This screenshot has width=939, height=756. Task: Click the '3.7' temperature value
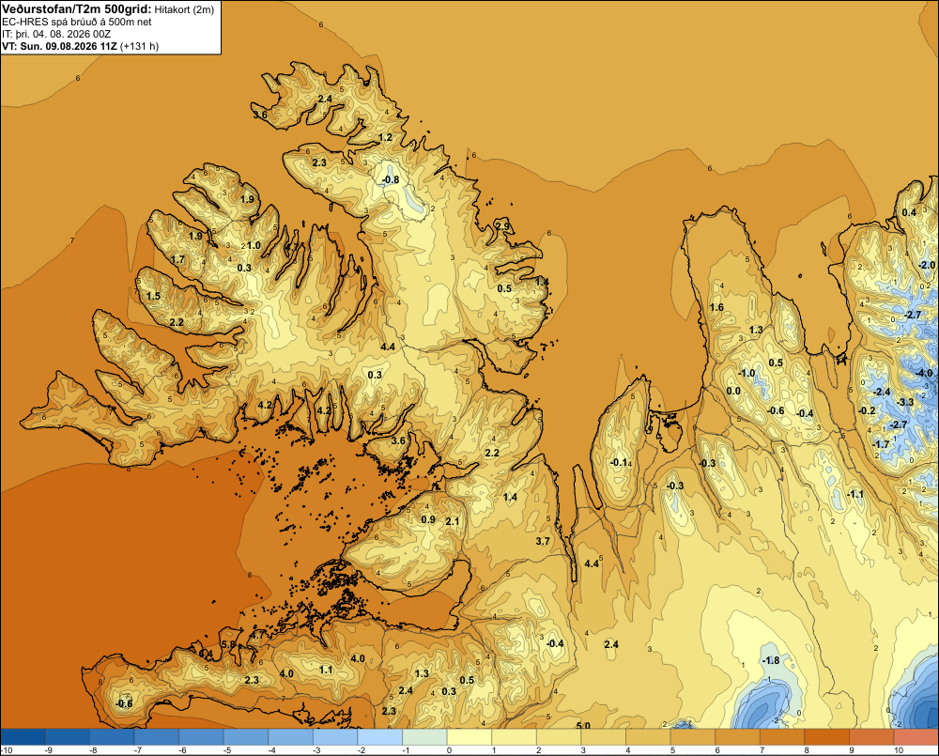(x=543, y=541)
